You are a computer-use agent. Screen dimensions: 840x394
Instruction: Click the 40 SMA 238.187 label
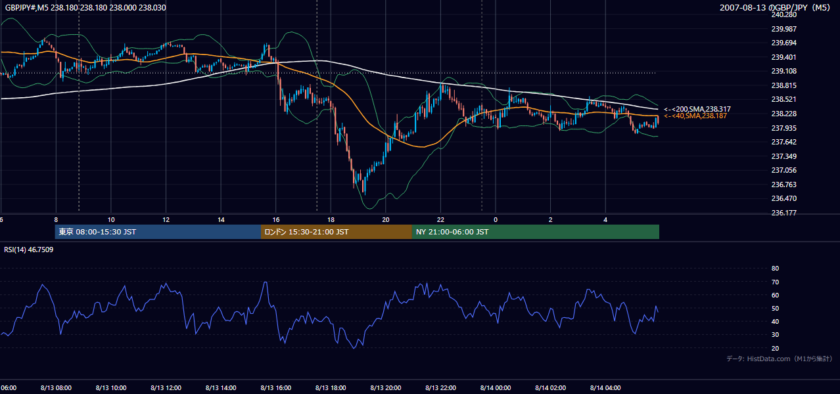(x=696, y=116)
